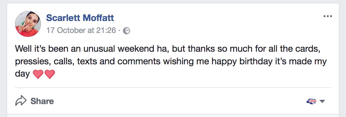Click the Share button label
This screenshot has width=346, height=117.
[42, 101]
